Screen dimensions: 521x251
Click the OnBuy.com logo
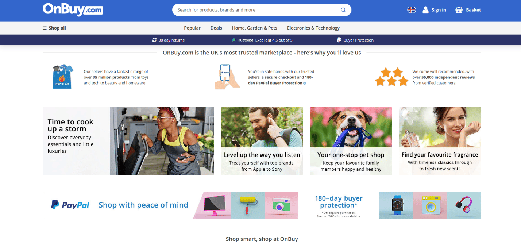pos(73,9)
